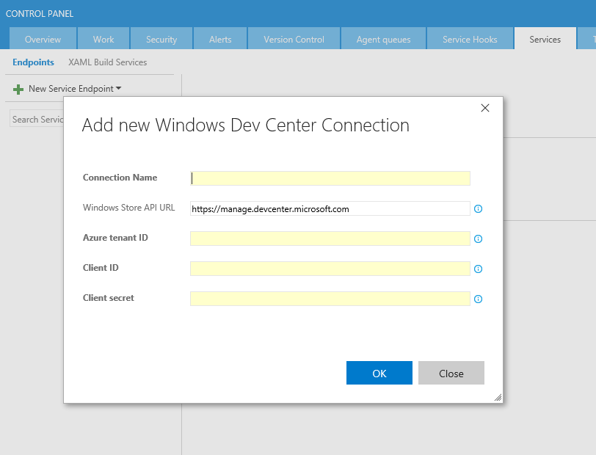Image resolution: width=596 pixels, height=455 pixels.
Task: Click the dialog title Add new Windows Dev Center Connection
Action: (x=246, y=125)
